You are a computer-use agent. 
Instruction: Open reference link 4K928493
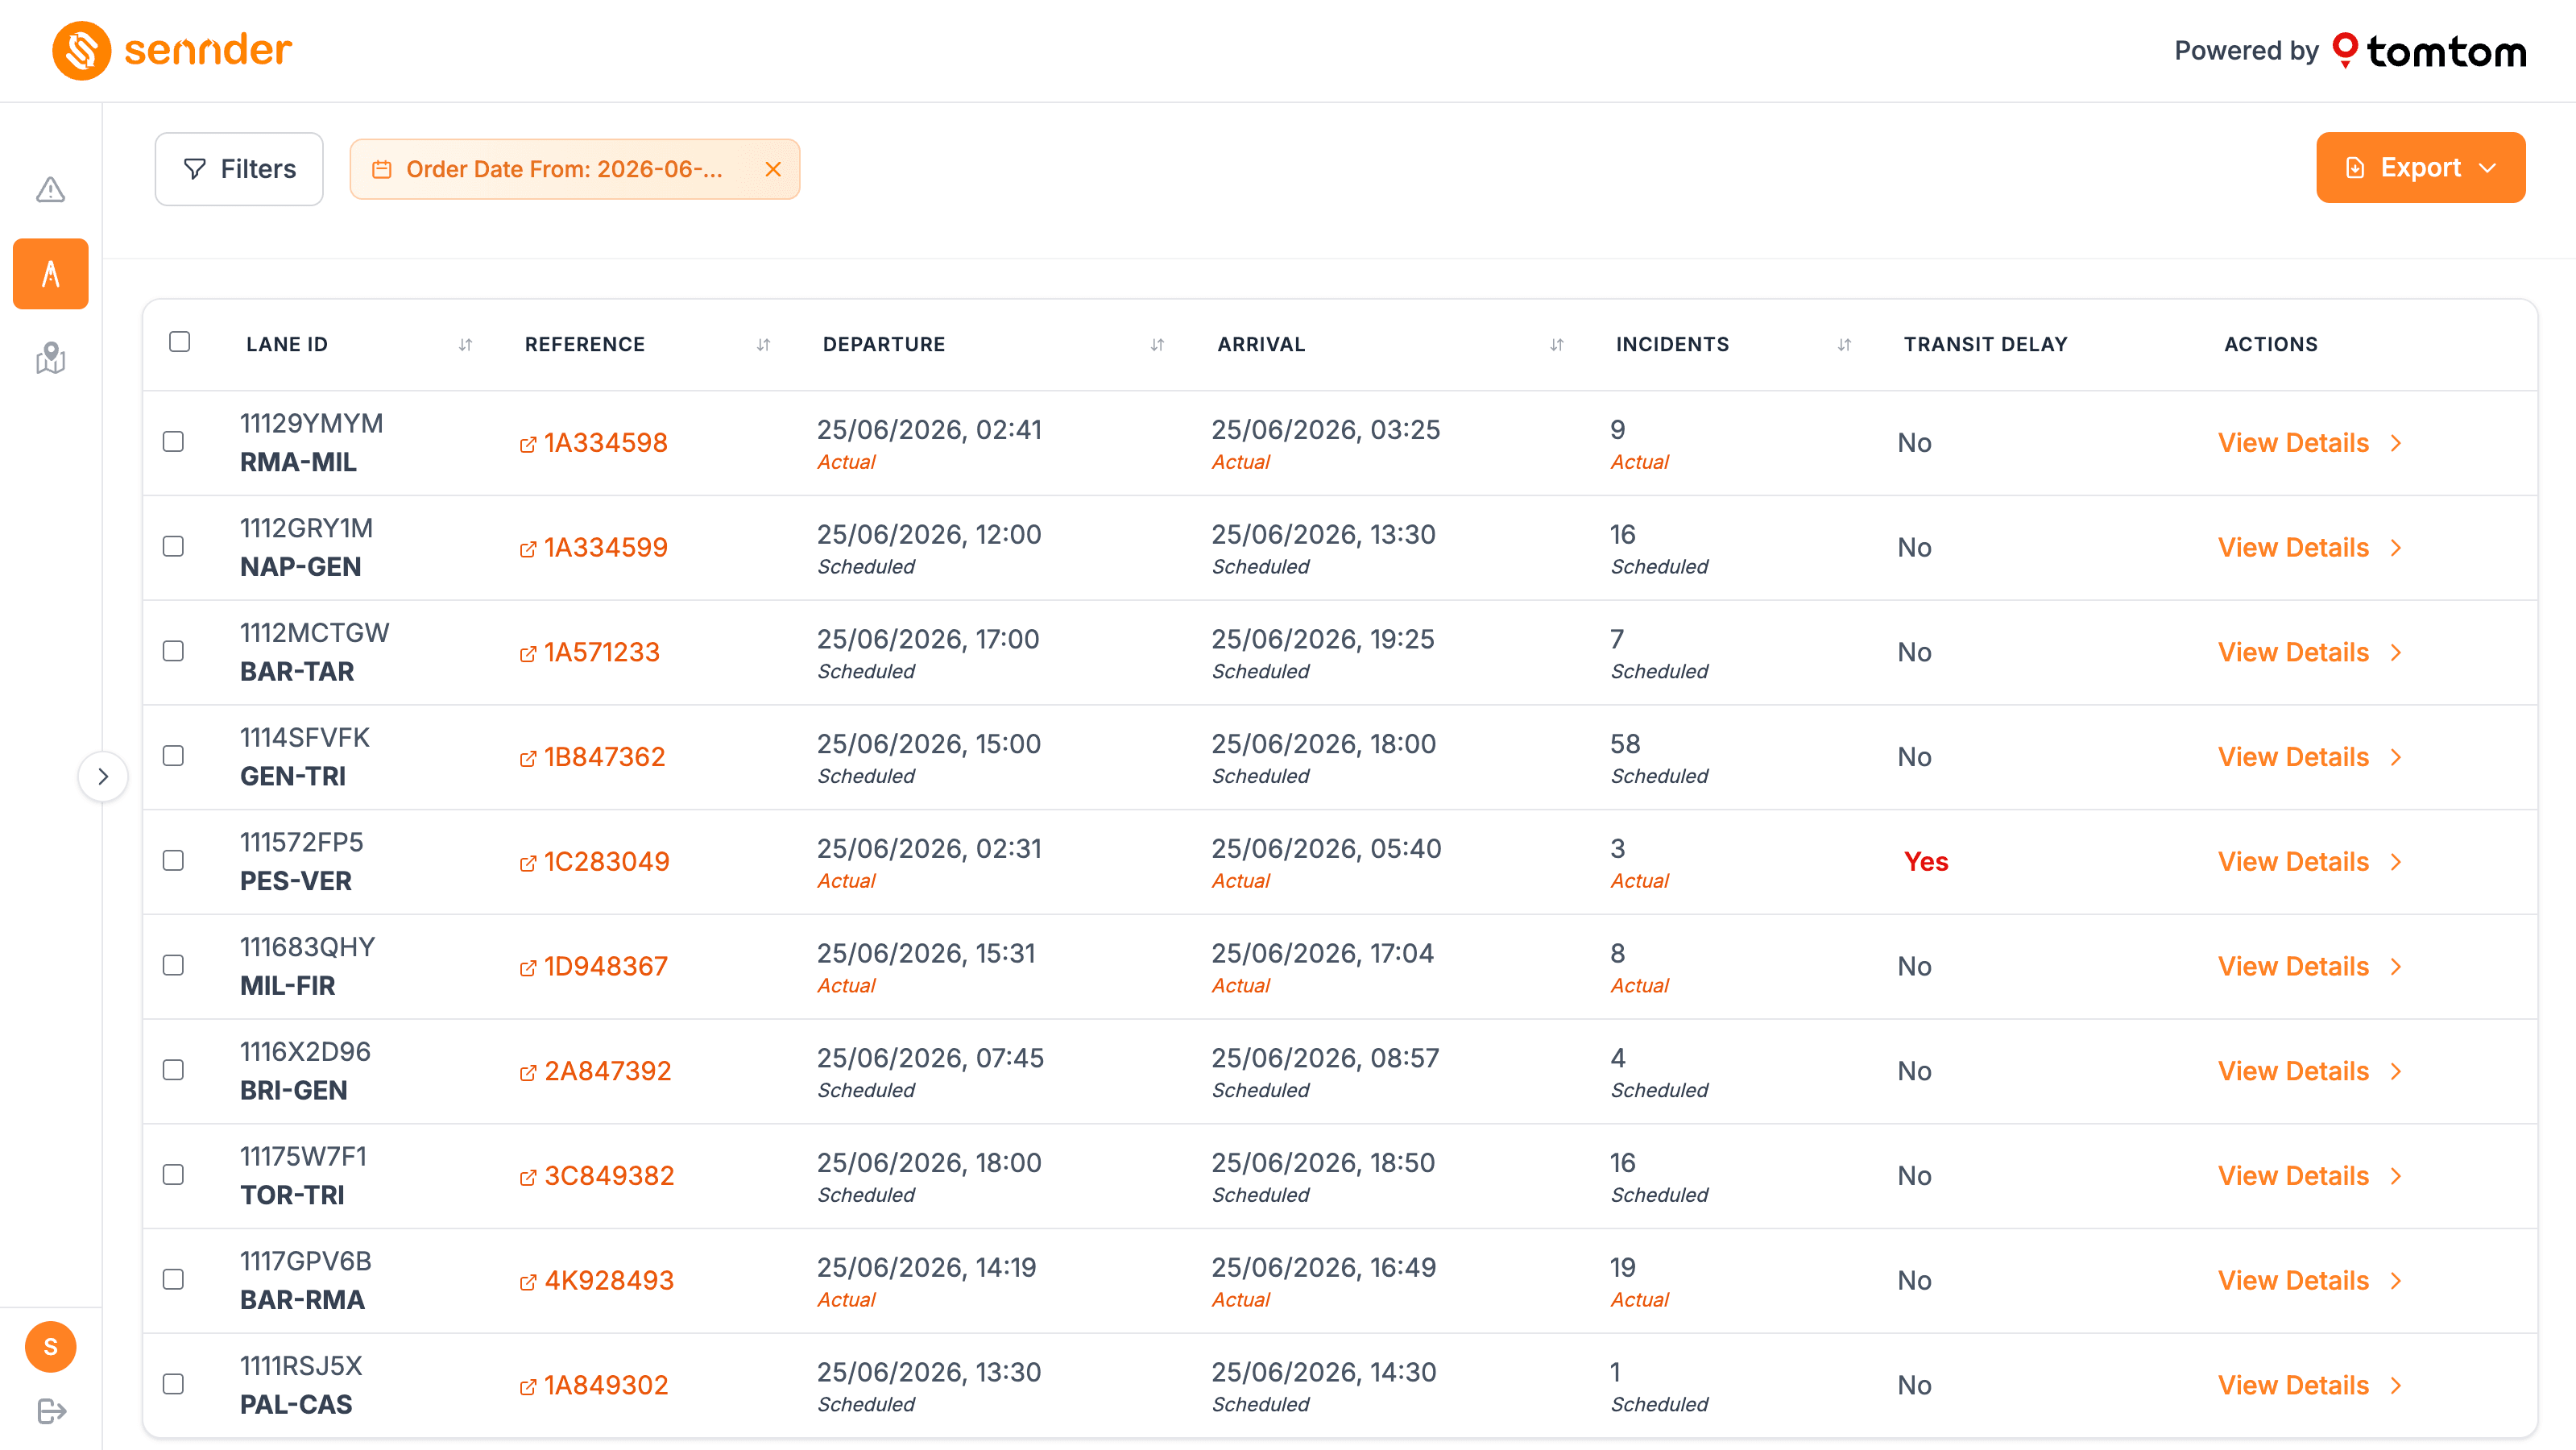[609, 1281]
